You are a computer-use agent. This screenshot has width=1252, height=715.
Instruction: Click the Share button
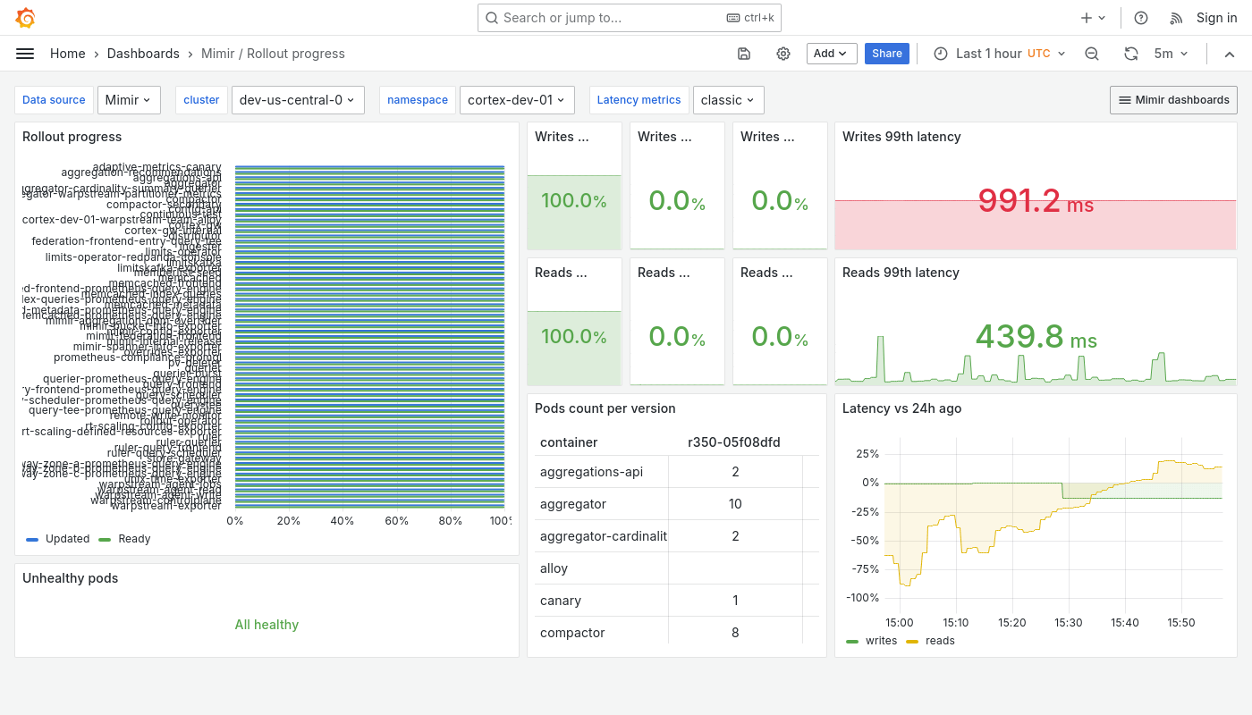point(886,54)
